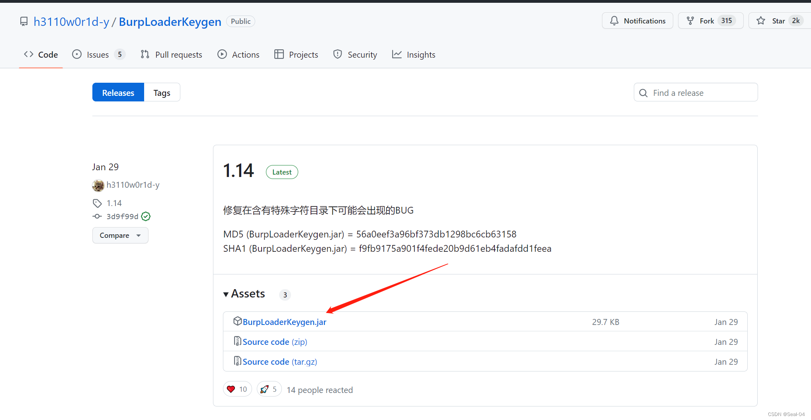Star the repository

(x=779, y=21)
